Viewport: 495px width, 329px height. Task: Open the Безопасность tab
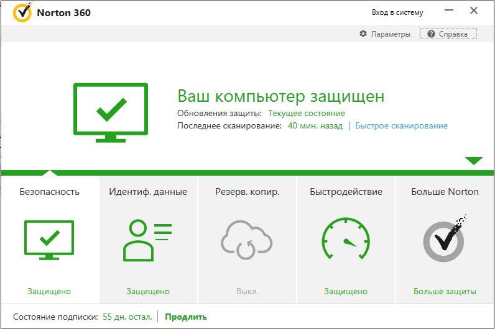click(50, 240)
